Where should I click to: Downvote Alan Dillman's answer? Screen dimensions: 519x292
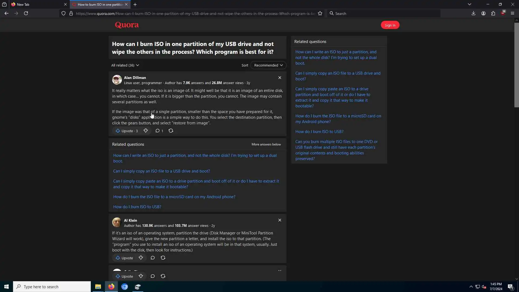tap(145, 131)
